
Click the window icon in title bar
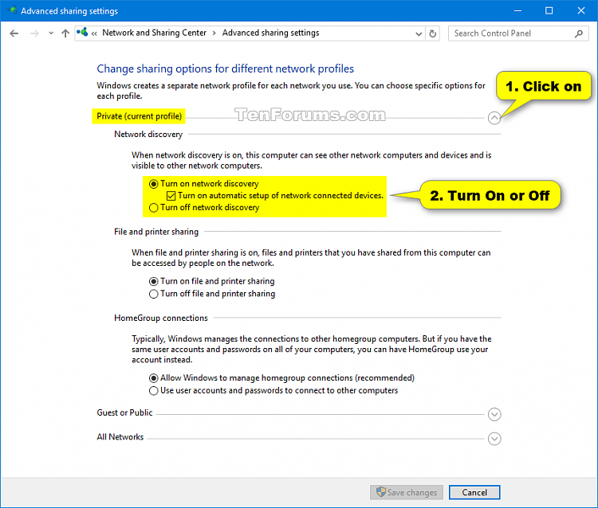pyautogui.click(x=11, y=10)
